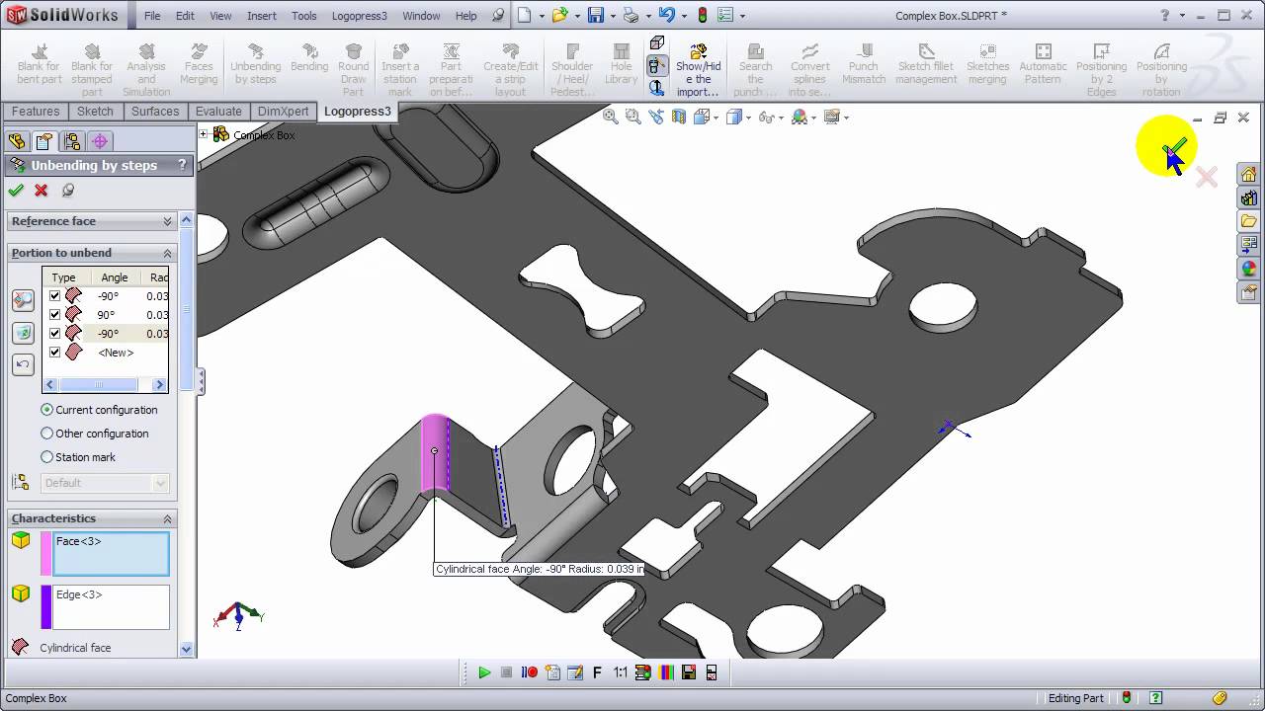This screenshot has height=711, width=1265.
Task: Uncheck the highlighted third row -90° checkbox
Action: click(54, 334)
